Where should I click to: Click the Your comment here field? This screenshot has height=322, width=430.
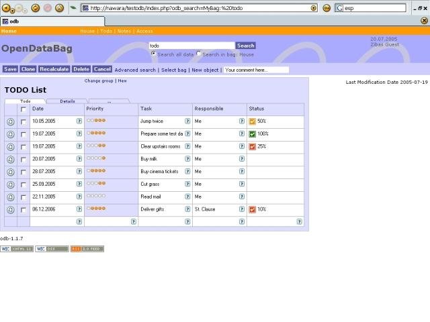coord(256,70)
